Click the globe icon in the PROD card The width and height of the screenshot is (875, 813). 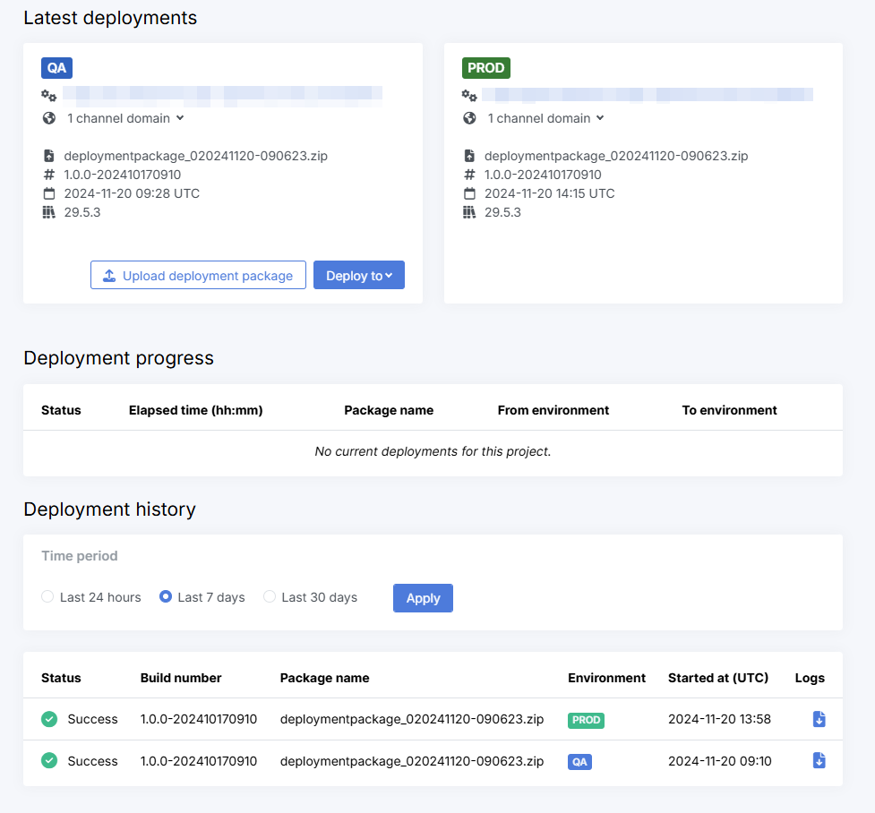tap(469, 118)
